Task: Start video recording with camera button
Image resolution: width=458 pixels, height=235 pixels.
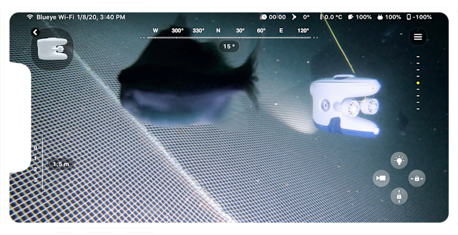Action: (x=381, y=178)
